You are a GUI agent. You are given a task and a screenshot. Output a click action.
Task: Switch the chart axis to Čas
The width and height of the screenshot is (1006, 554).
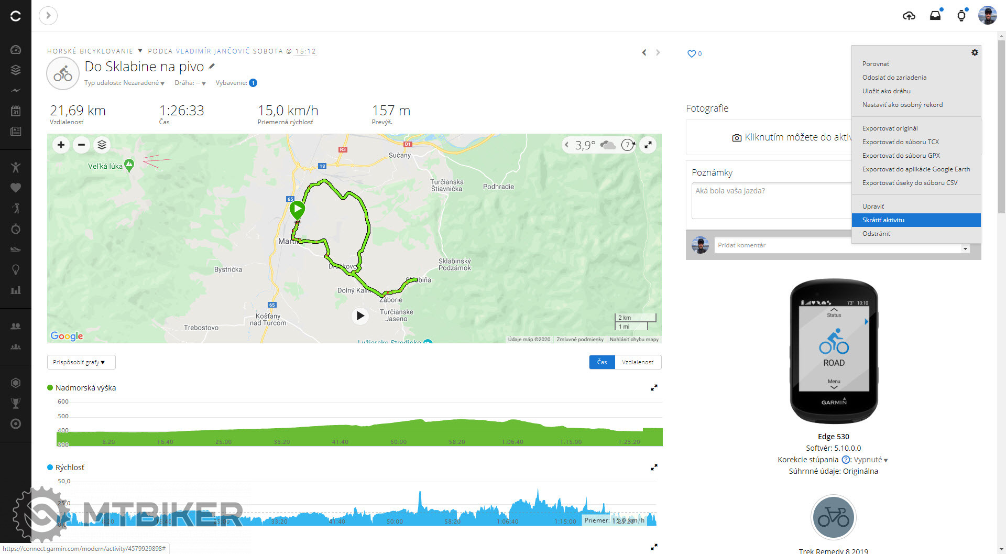coord(602,362)
